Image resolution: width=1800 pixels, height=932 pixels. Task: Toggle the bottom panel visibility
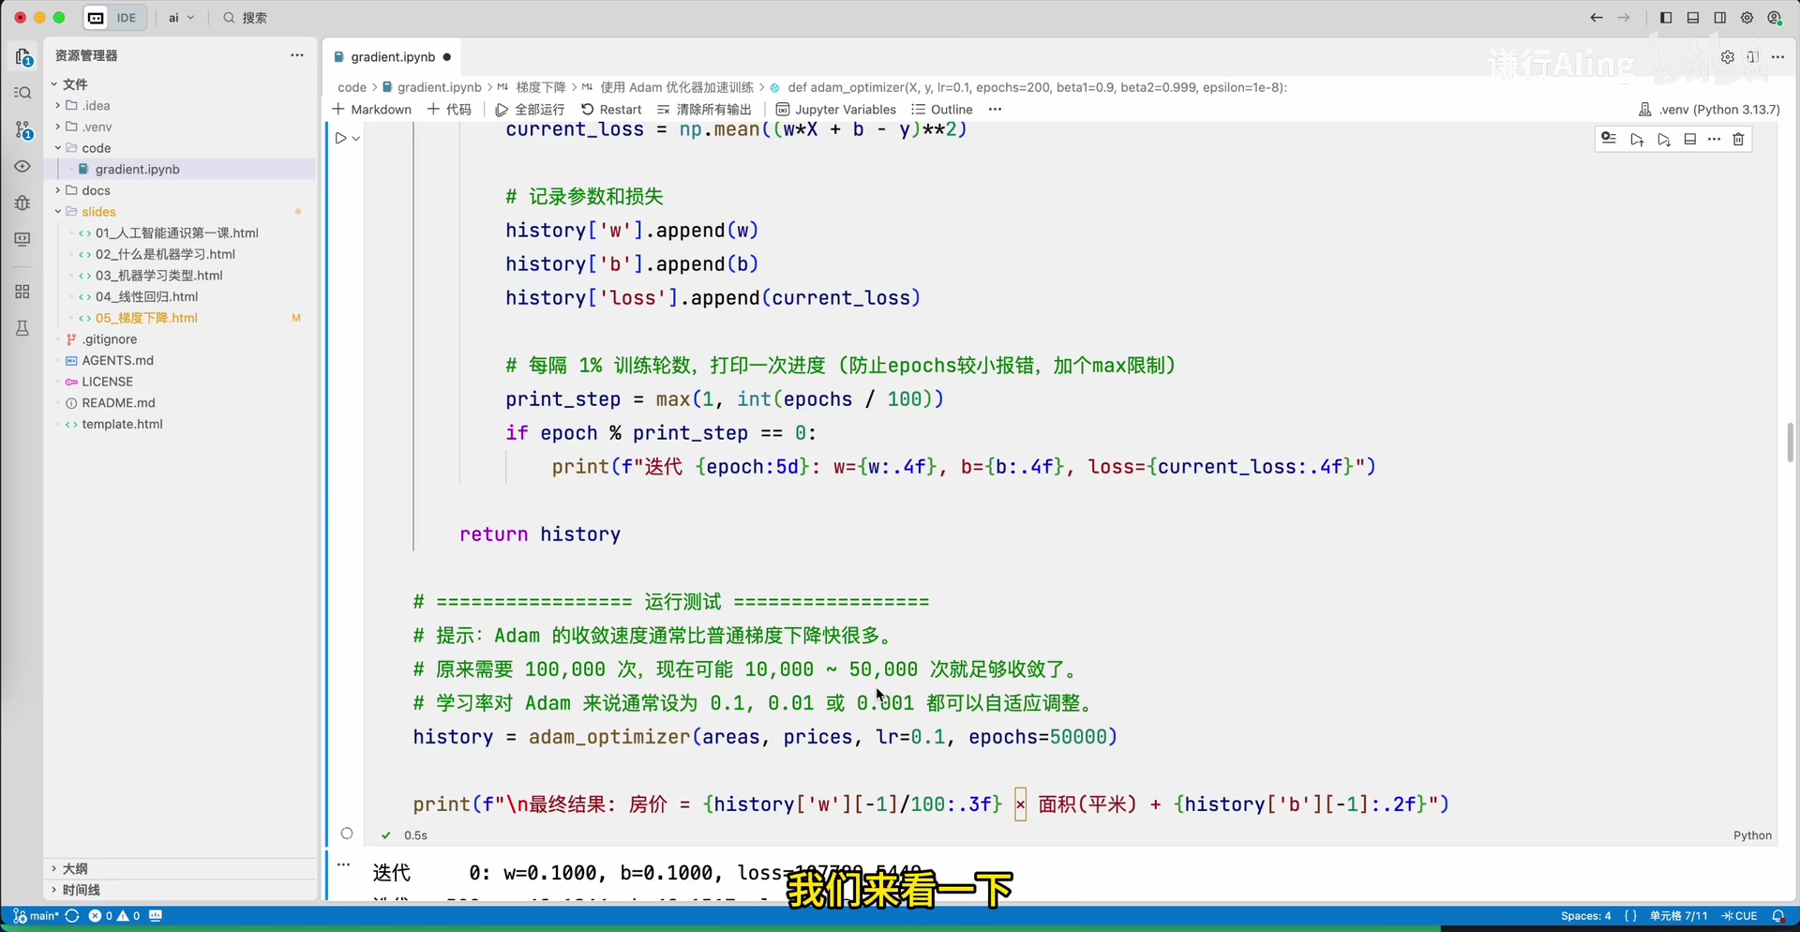1693,18
